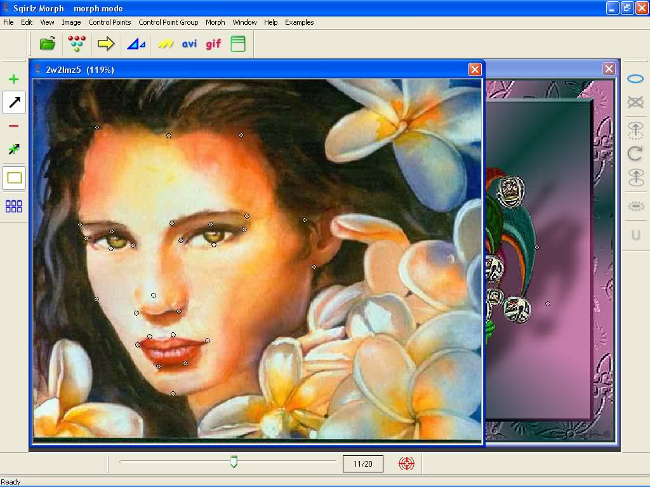650x487 pixels.
Task: Click the 2w2lmz5 (119%) window title bar
Action: 257,70
